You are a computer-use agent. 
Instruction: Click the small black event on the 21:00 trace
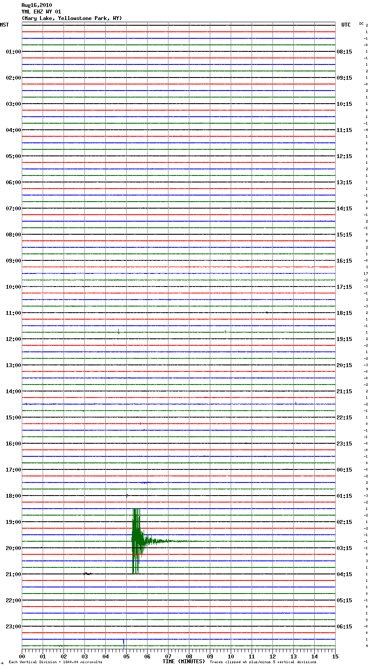[x=87, y=574]
